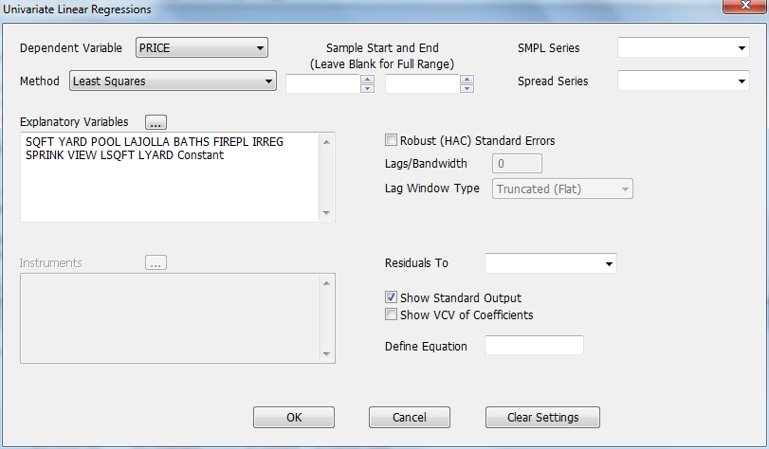Enable Robust (HAC) Standard Errors
This screenshot has width=769, height=449.
(x=392, y=141)
